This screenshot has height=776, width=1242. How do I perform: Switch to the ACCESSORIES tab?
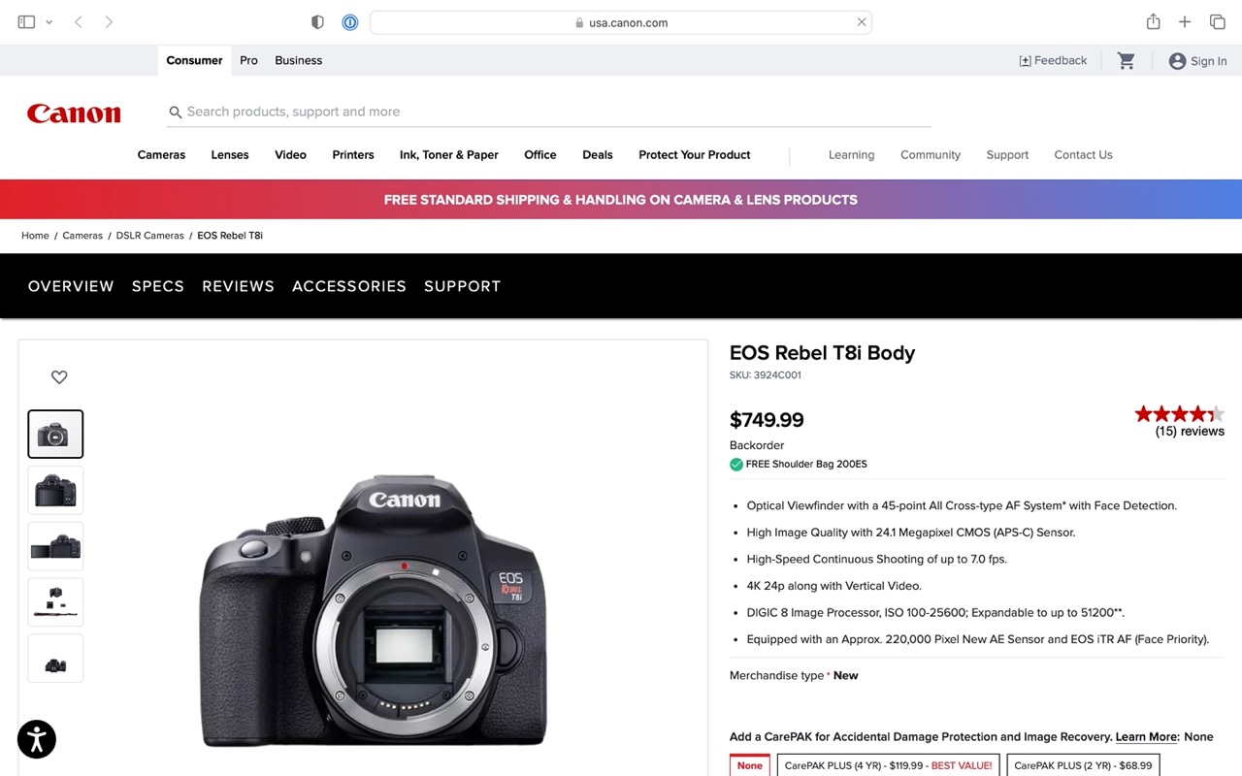pos(349,286)
